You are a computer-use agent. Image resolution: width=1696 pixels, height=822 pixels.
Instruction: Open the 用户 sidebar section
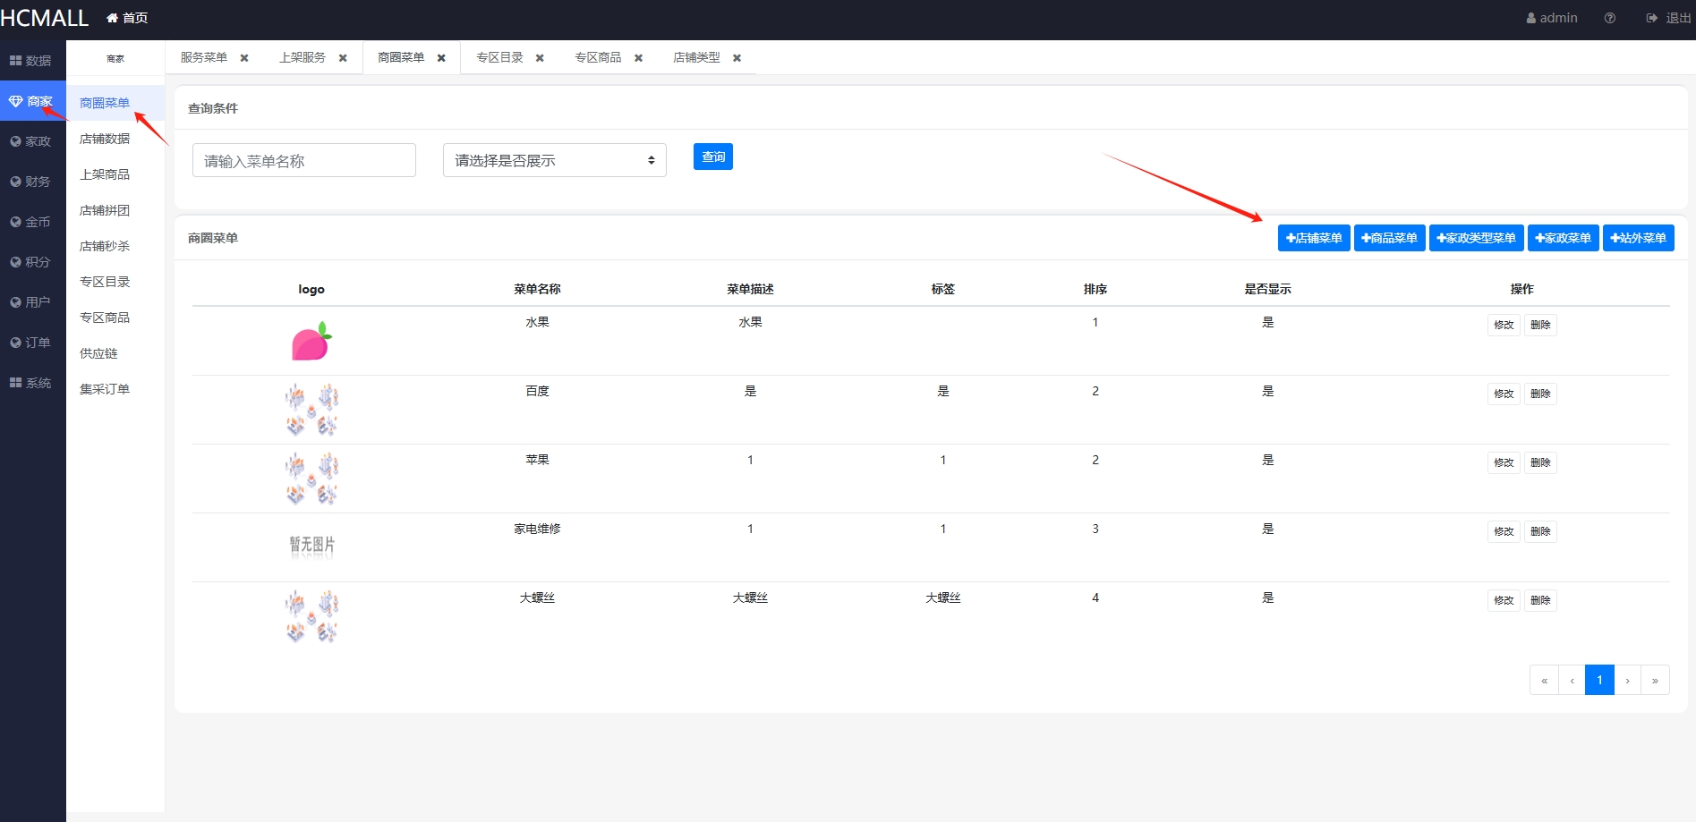tap(32, 302)
